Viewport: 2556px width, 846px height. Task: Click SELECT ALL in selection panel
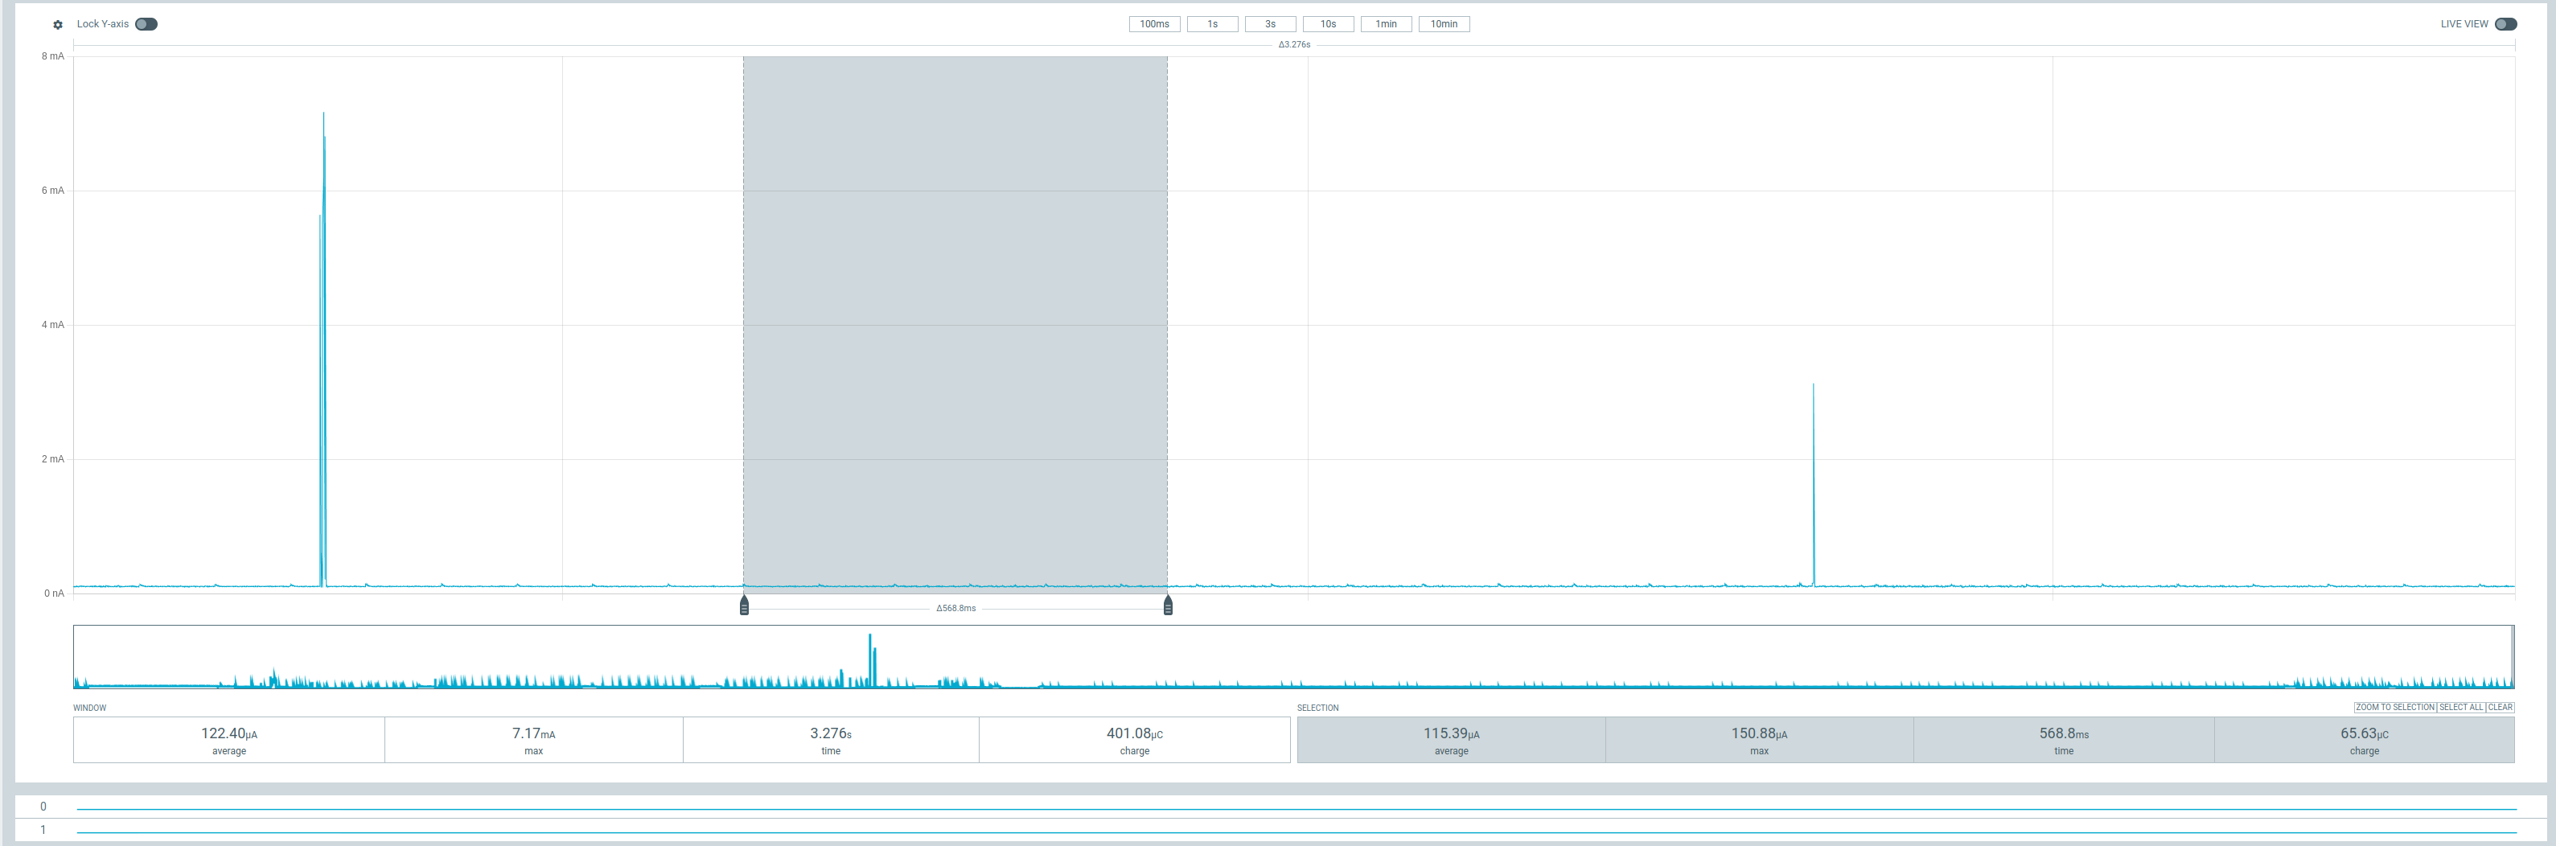2459,707
